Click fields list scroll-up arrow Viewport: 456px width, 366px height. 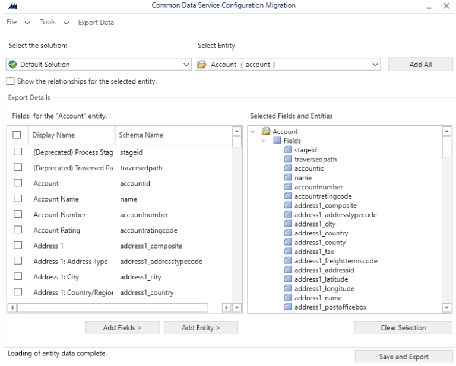(237, 131)
